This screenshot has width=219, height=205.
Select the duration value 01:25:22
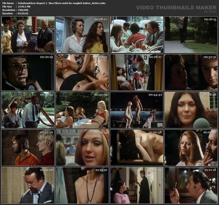[x=23, y=14]
